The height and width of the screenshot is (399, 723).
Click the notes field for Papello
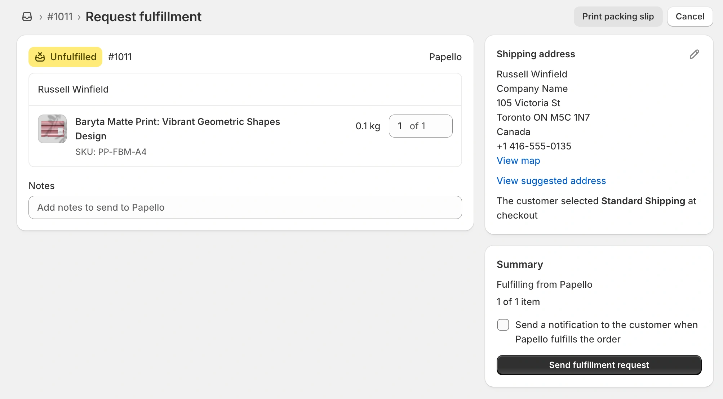[245, 207]
